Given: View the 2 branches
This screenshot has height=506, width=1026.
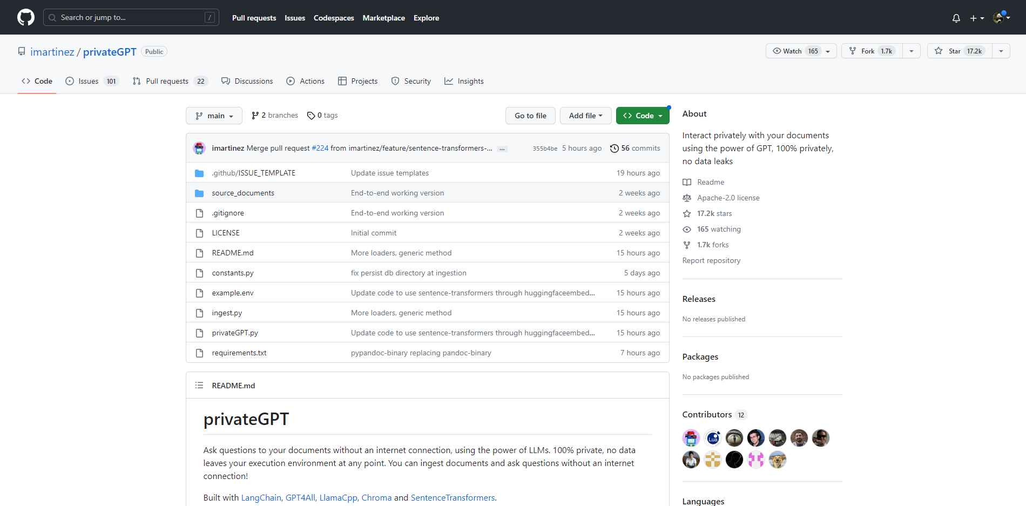Looking at the screenshot, I should pyautogui.click(x=275, y=116).
